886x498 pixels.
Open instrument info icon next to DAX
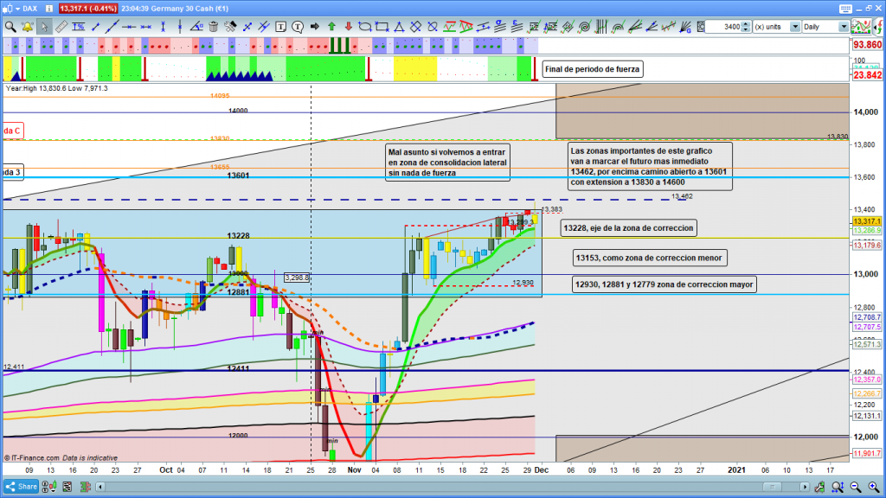[49, 9]
